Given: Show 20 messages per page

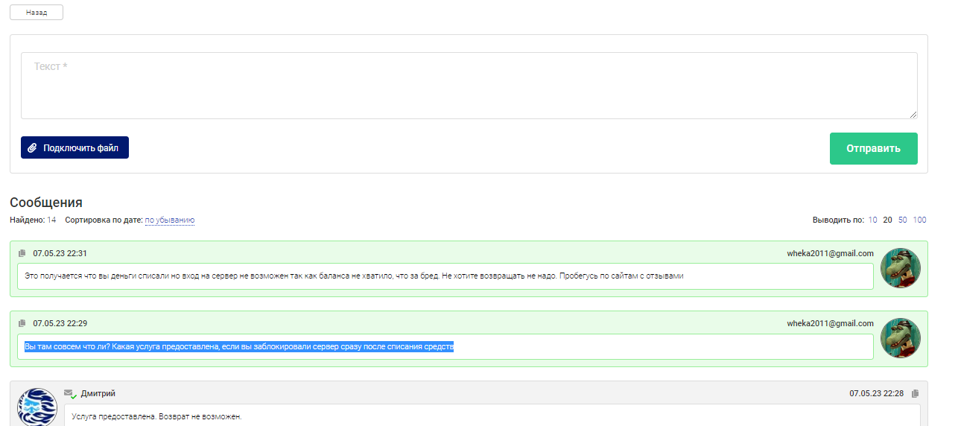Looking at the screenshot, I should [887, 220].
